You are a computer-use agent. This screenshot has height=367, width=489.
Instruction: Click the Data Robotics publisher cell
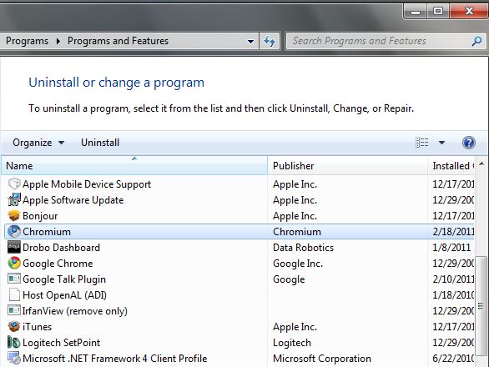click(x=303, y=248)
